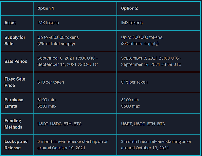This screenshot has height=156, width=202.
Task: Click the Option 1 column header
Action: pos(46,8)
